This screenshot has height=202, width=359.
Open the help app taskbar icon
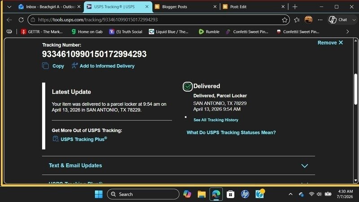(x=260, y=194)
